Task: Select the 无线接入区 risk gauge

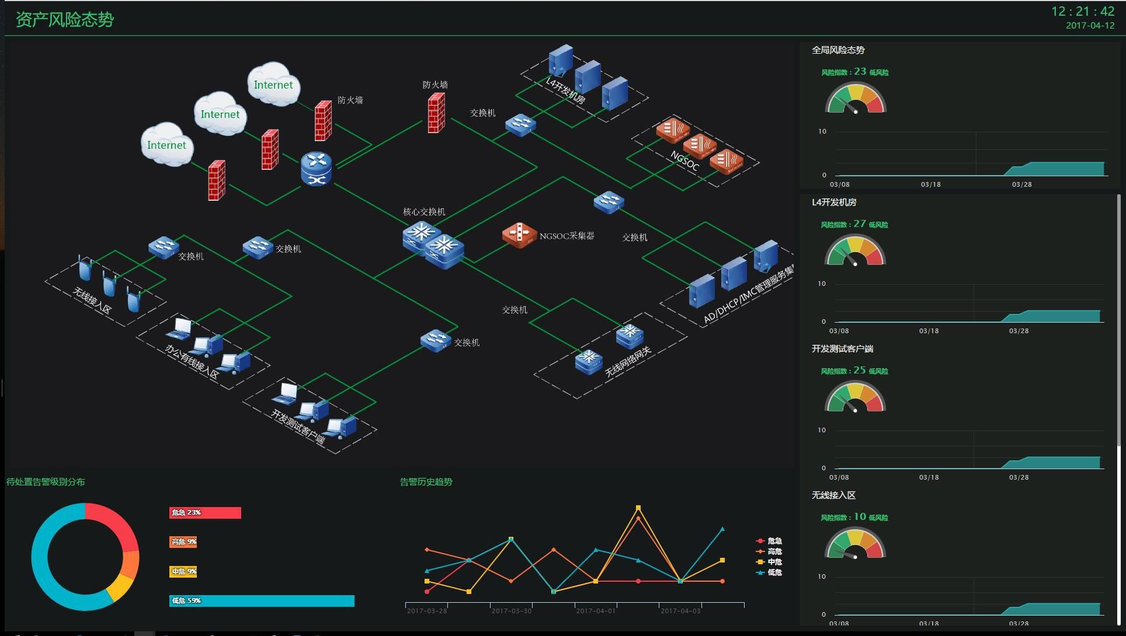Action: [x=855, y=543]
